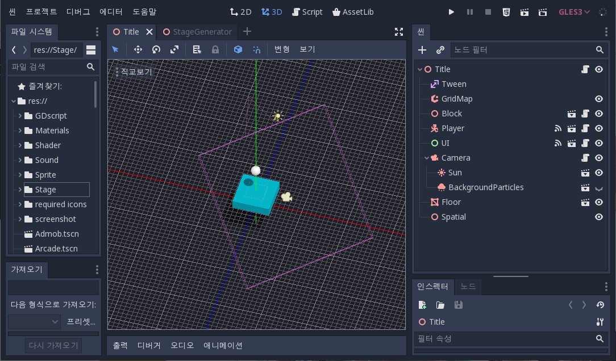This screenshot has height=361, width=616.
Task: Play a custom scene
Action: point(543,12)
